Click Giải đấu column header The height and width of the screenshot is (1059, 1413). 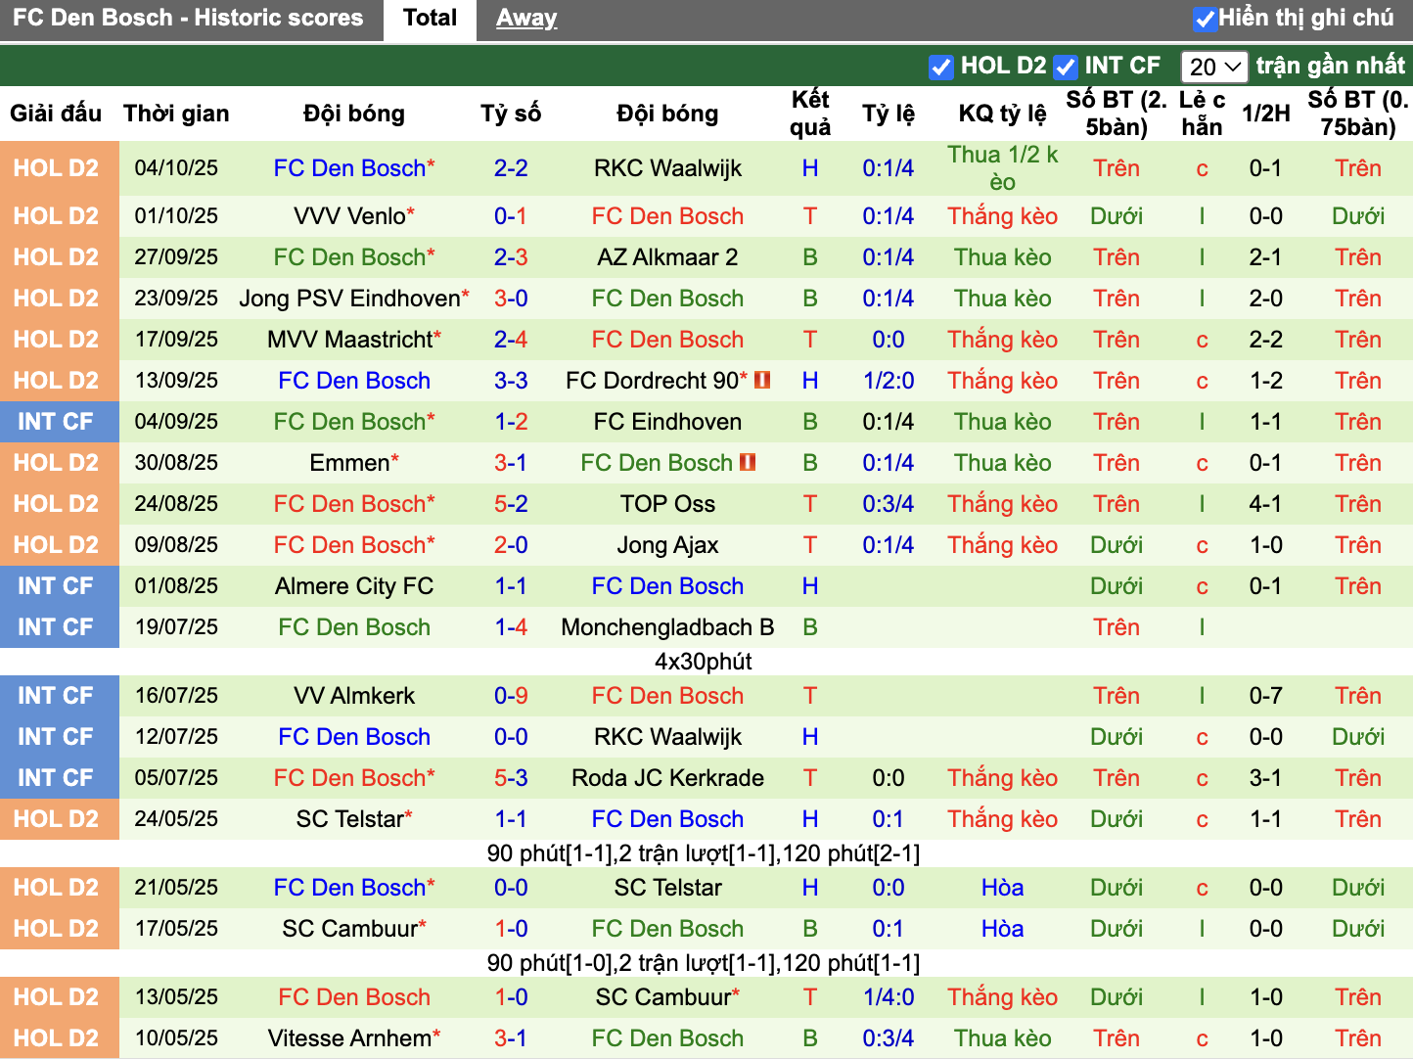tap(56, 114)
